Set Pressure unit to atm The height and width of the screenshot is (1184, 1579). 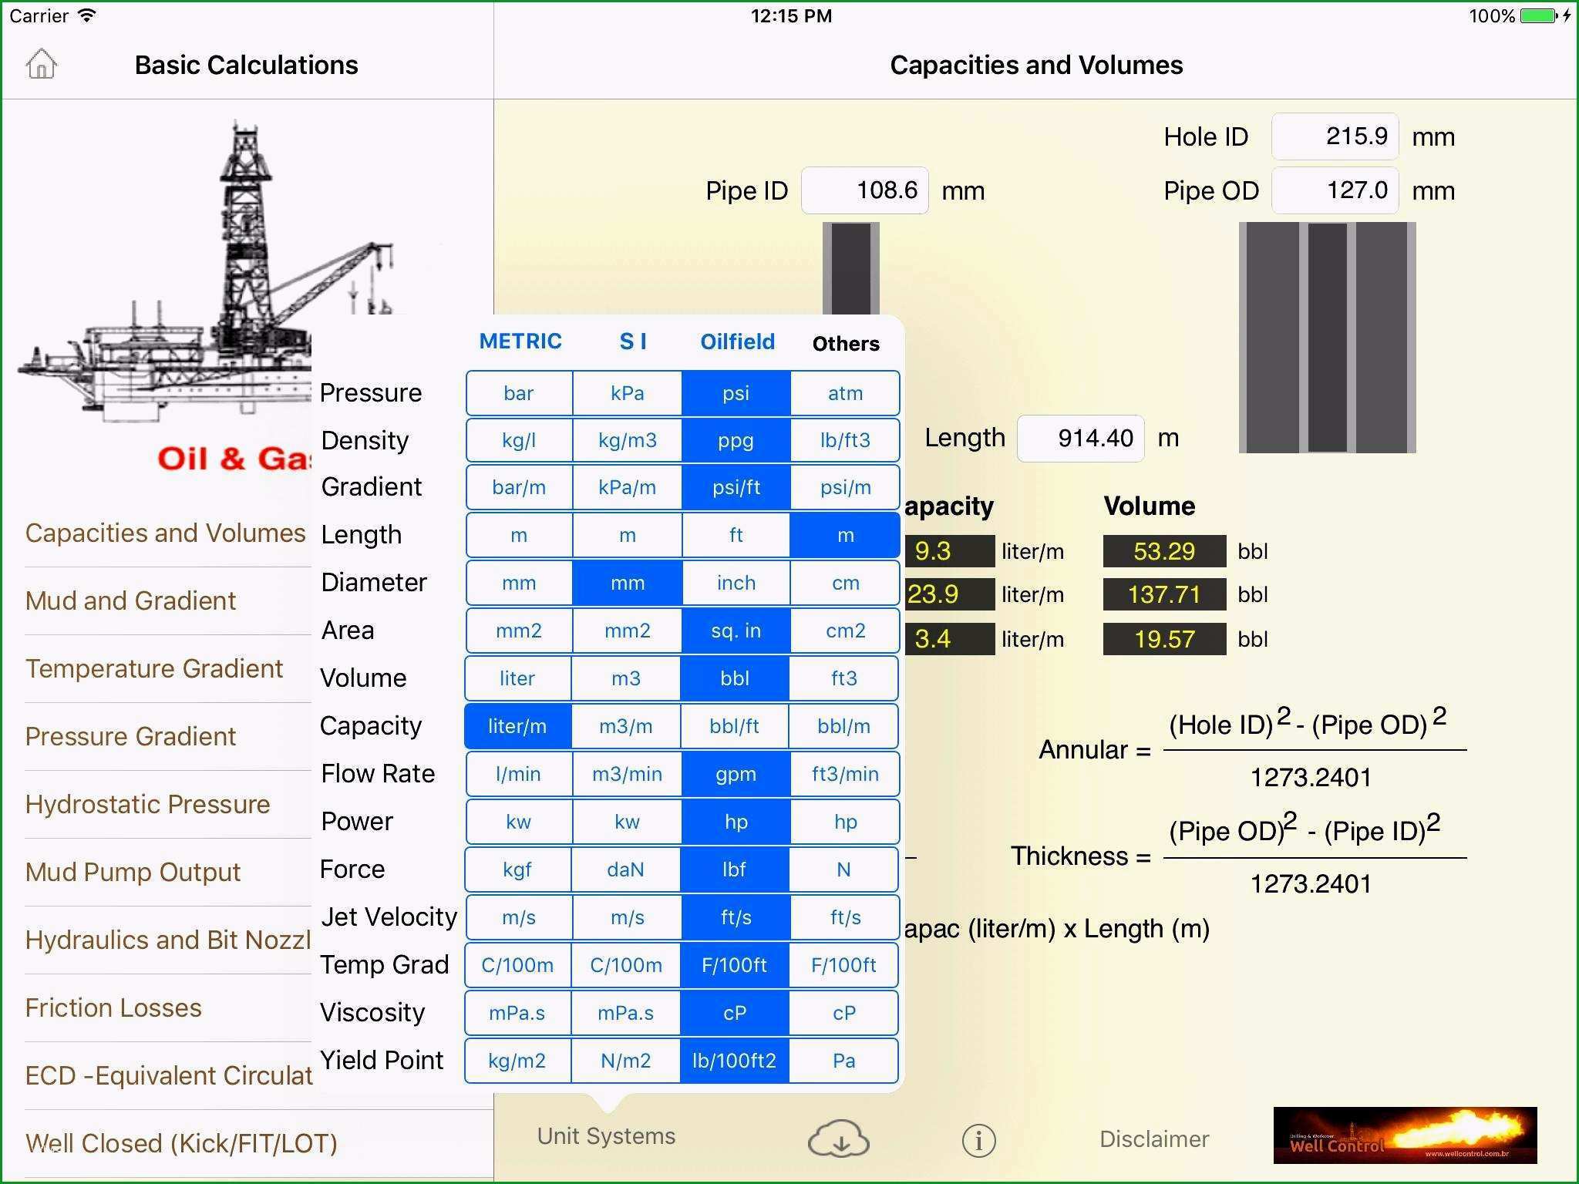point(846,393)
